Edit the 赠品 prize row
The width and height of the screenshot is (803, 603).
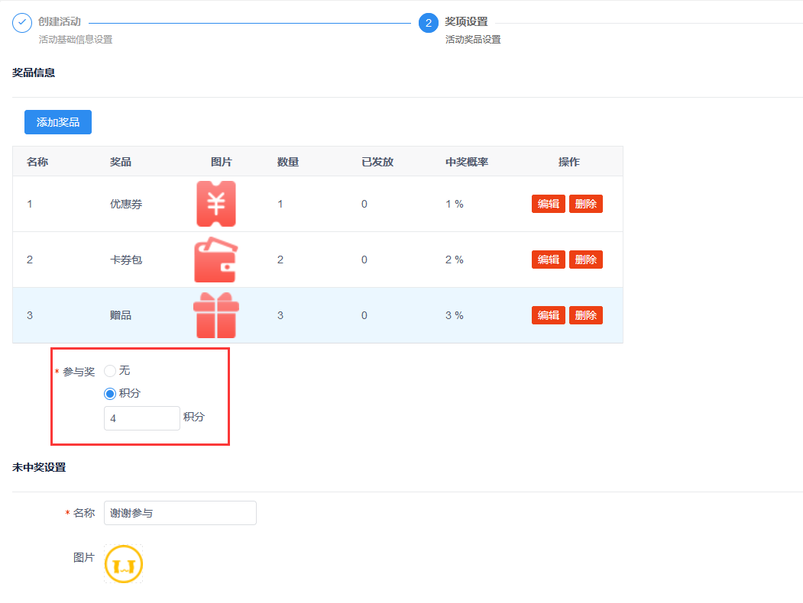549,315
